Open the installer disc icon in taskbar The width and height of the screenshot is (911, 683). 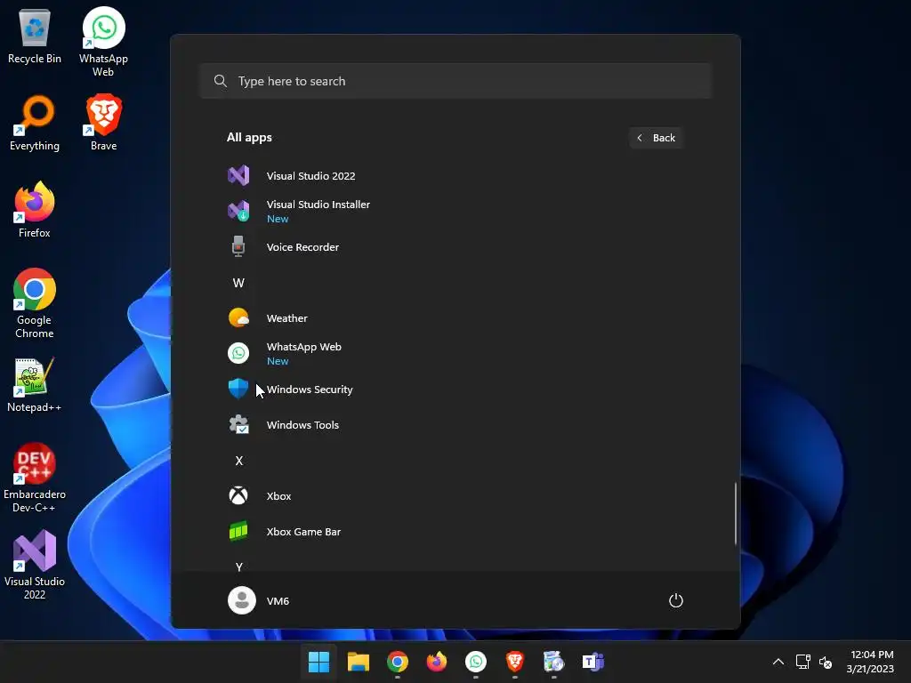coord(553,662)
